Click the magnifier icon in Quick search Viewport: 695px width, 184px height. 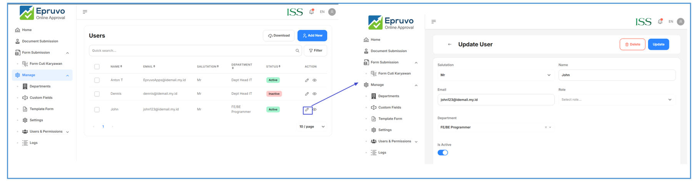coord(297,51)
